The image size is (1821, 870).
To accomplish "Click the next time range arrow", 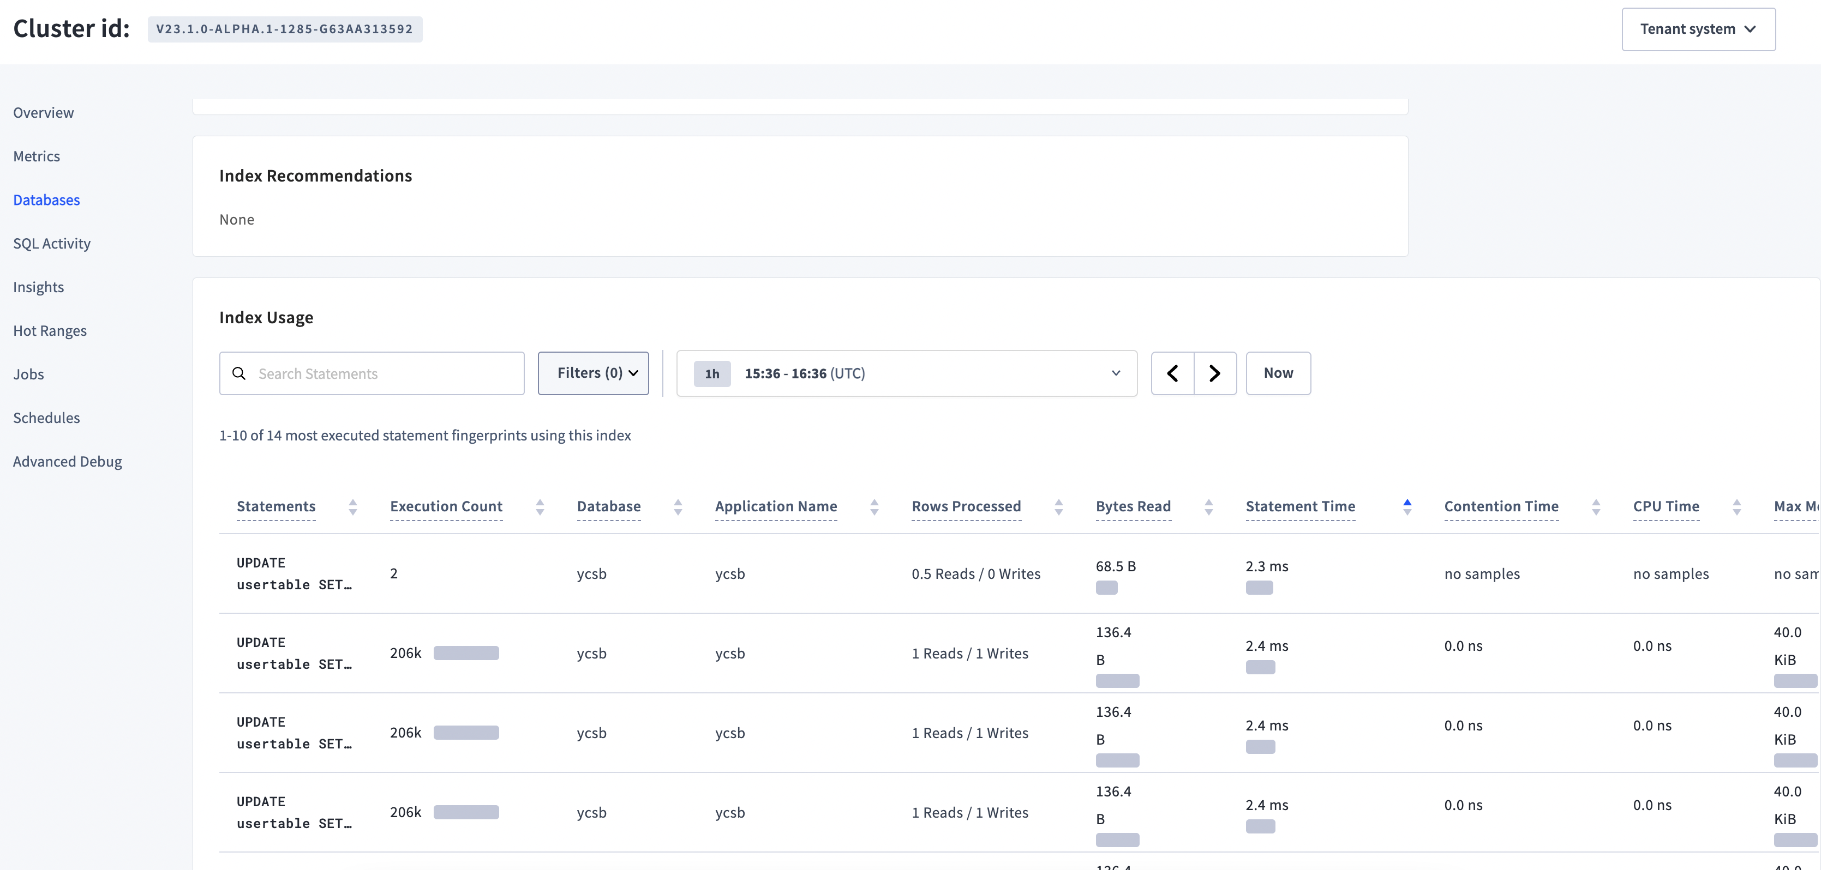I will (1214, 373).
